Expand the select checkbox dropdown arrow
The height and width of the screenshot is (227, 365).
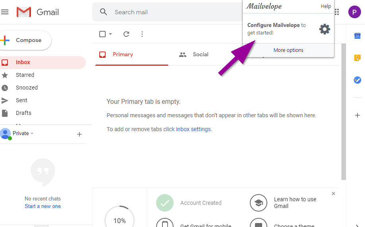pyautogui.click(x=110, y=34)
